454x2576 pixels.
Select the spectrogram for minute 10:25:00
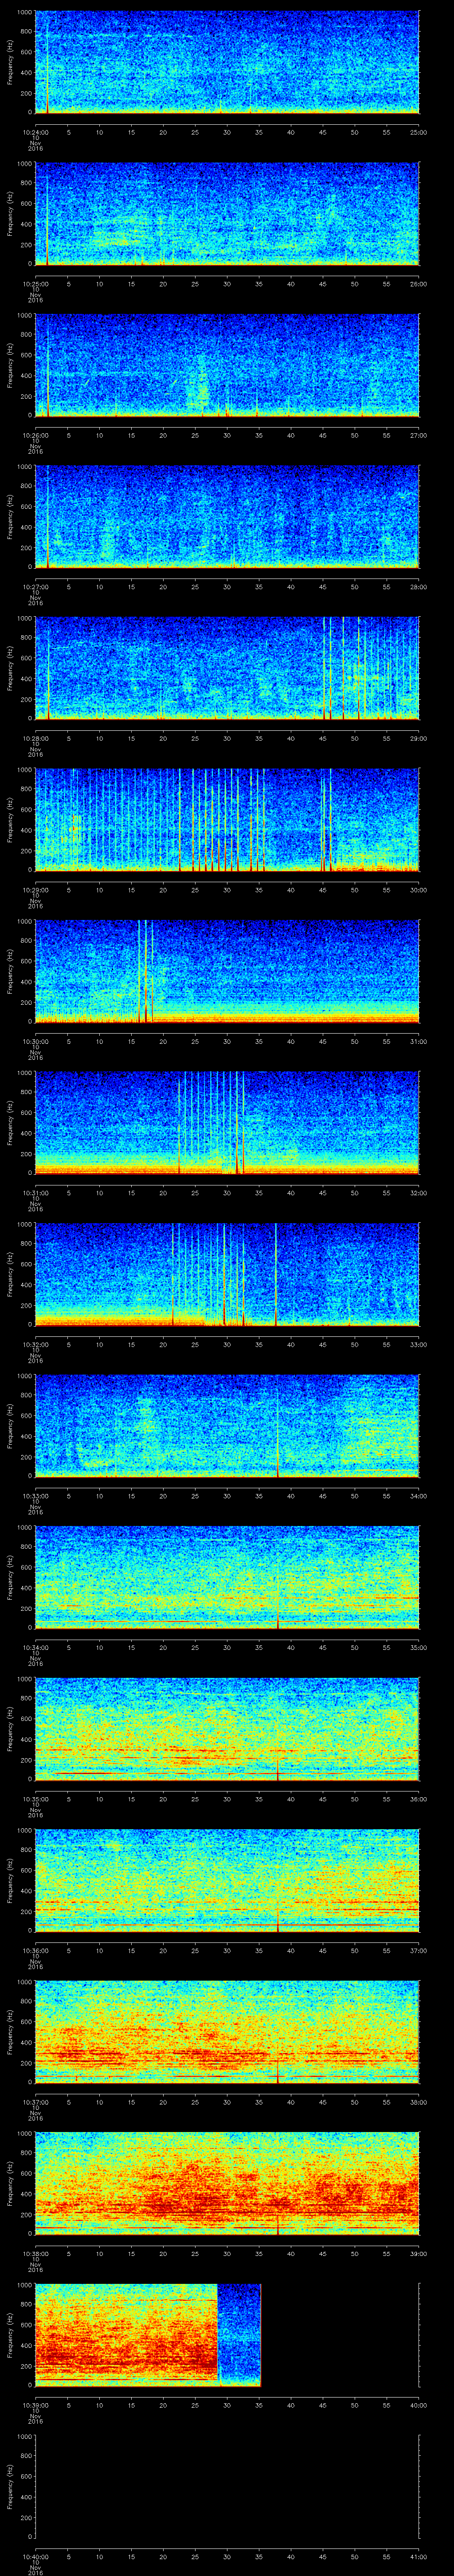[x=227, y=213]
